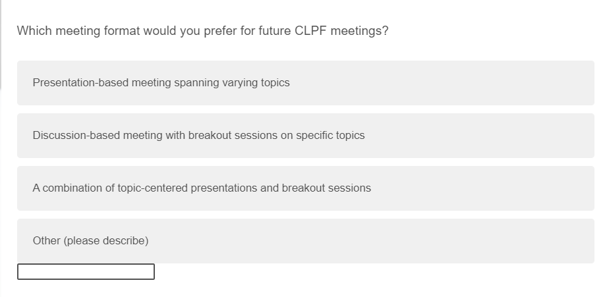
Task: Click the CLPF meeting format question text
Action: (x=202, y=31)
